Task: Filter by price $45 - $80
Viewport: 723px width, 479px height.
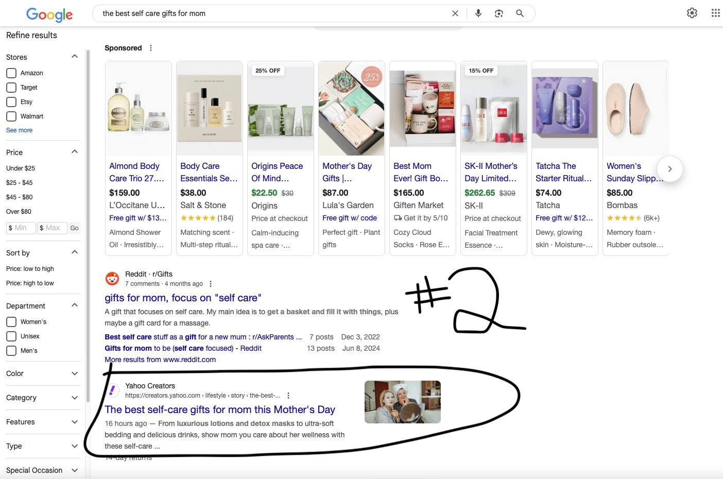Action: tap(20, 197)
